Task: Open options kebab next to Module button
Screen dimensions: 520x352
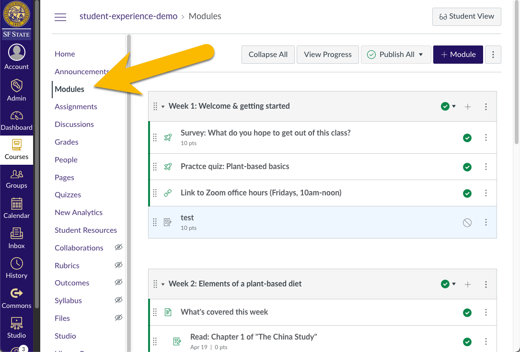Action: tap(493, 55)
